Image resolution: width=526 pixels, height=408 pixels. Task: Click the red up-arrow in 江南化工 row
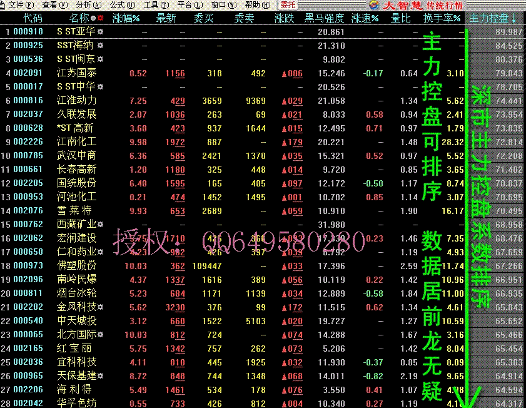click(x=284, y=143)
